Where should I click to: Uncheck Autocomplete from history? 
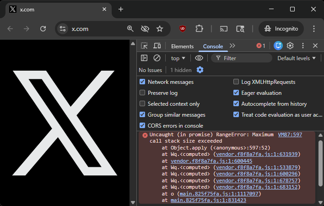(x=236, y=103)
